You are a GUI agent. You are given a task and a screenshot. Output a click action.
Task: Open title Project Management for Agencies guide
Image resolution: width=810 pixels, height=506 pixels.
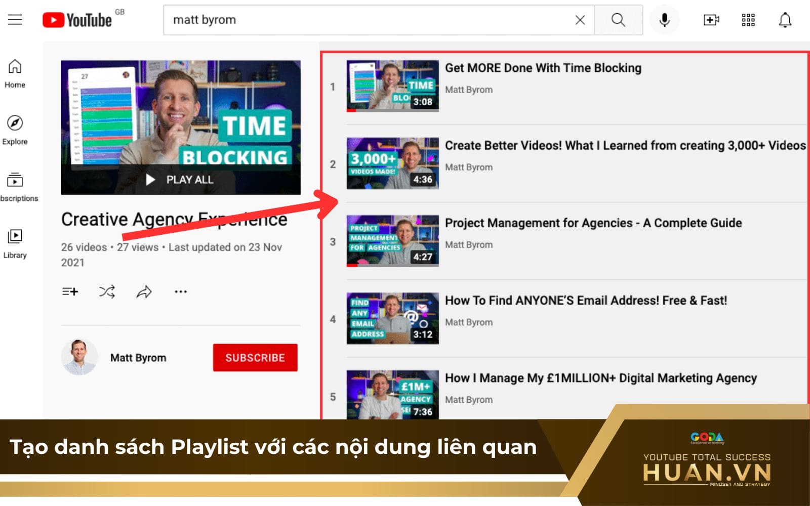pos(593,223)
